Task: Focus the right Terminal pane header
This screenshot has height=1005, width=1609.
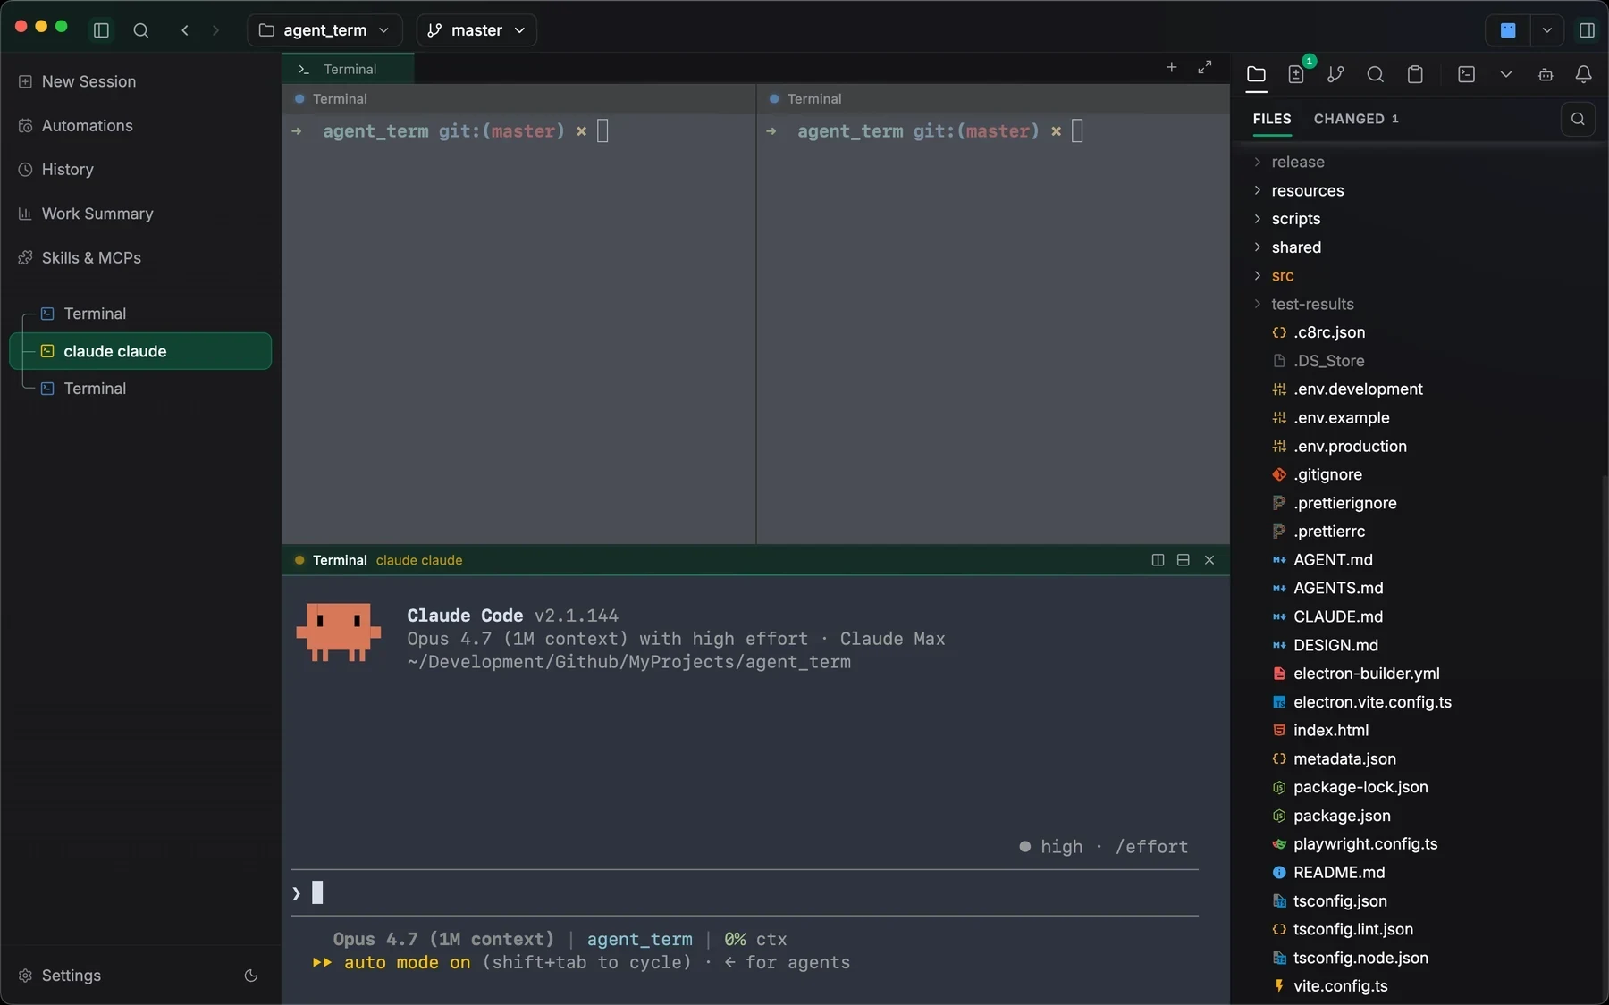Action: tap(993, 99)
